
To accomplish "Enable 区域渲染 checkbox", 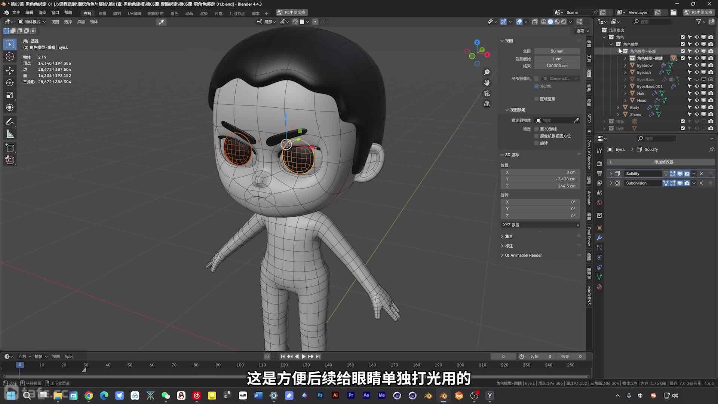I will click(x=537, y=99).
